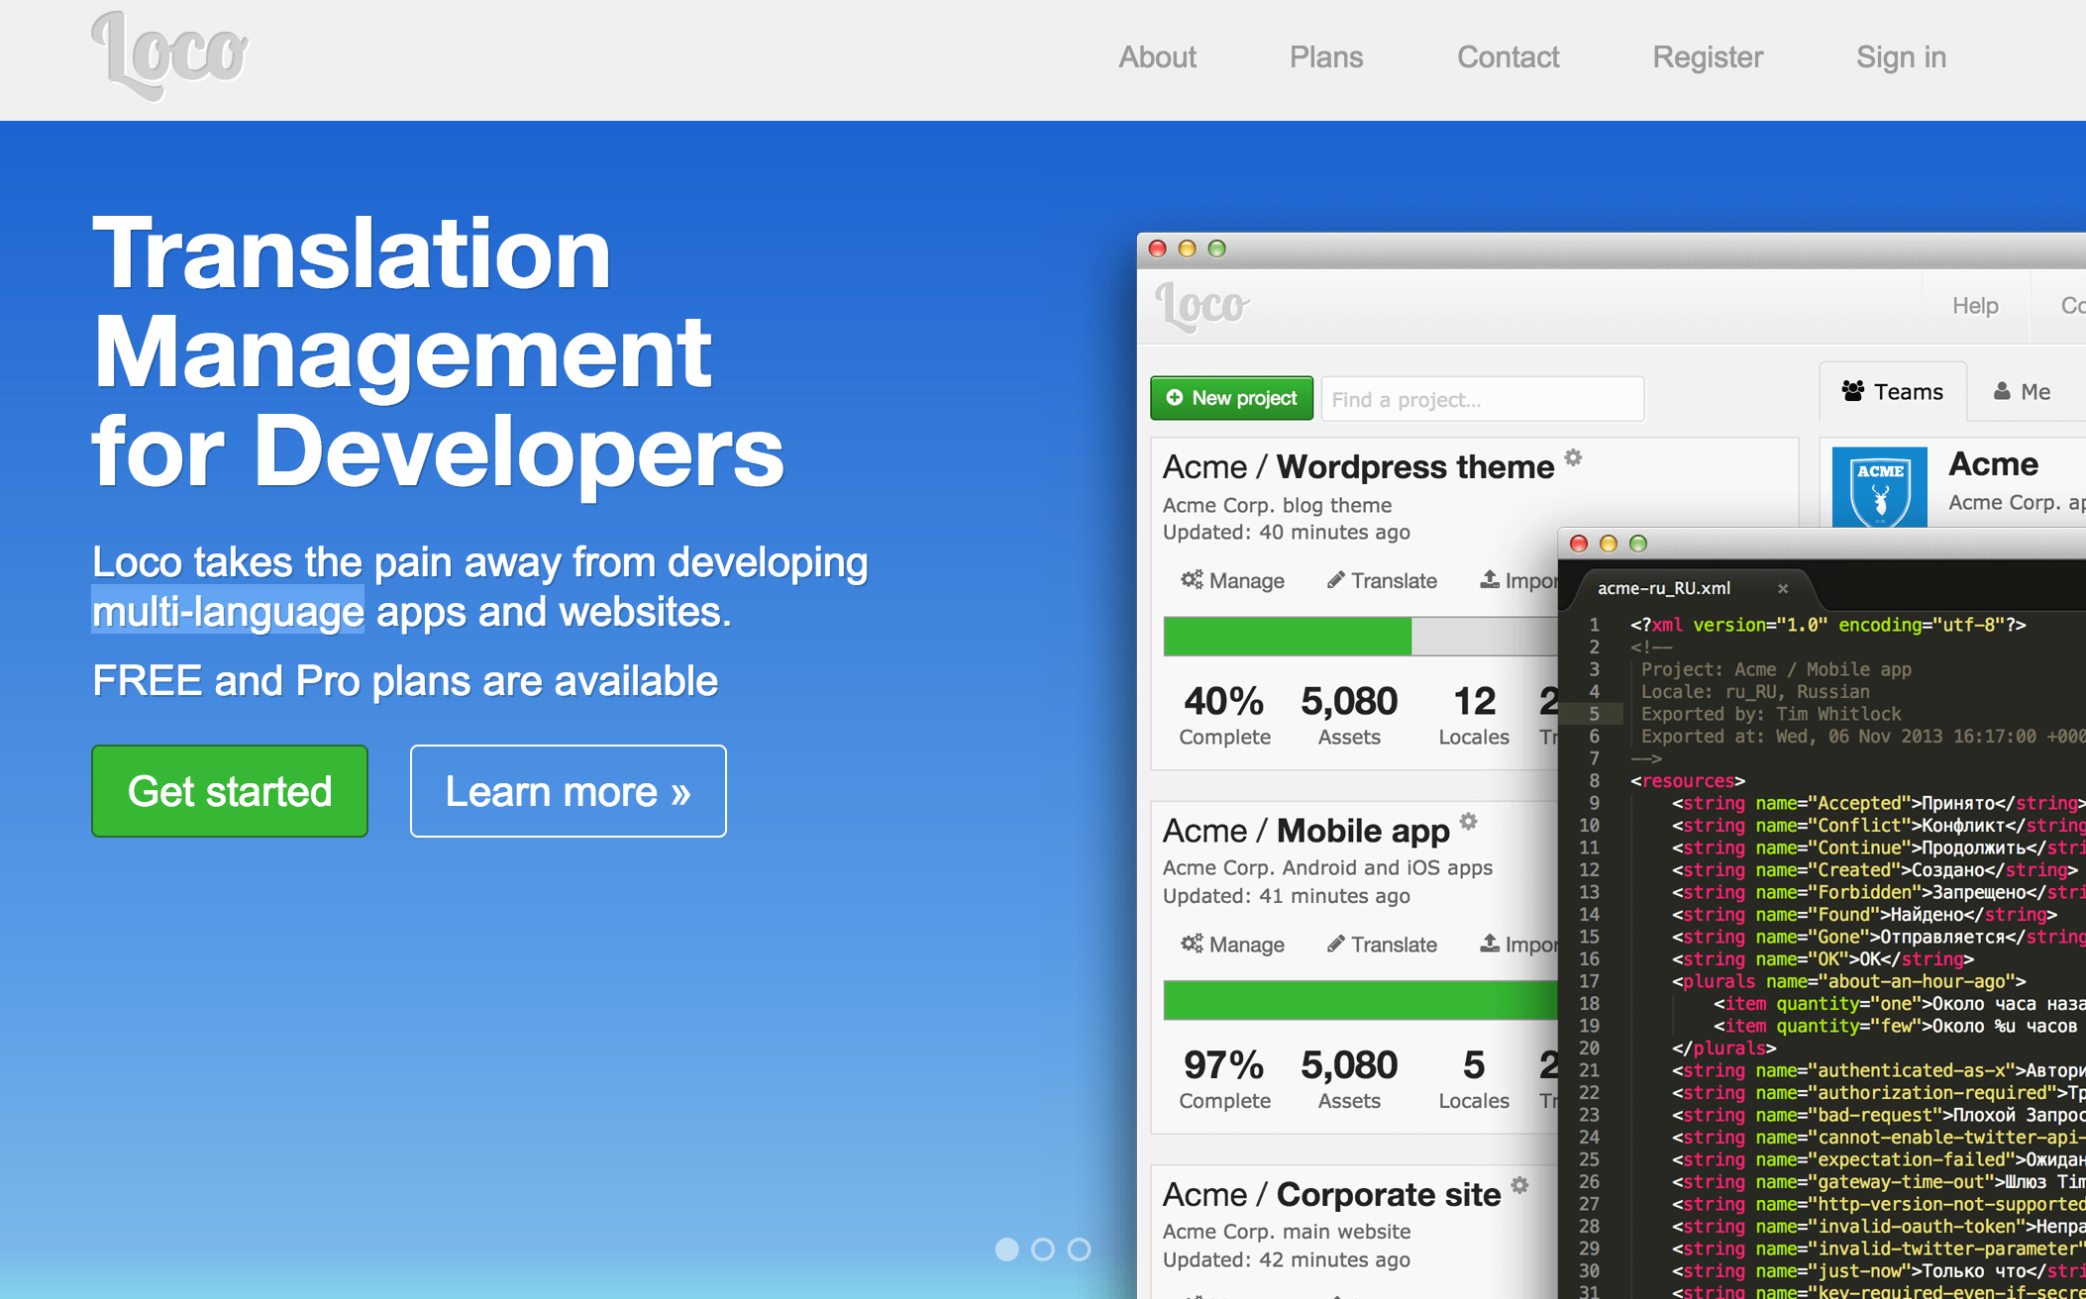Close the acme-ru_RU.xml editor tab
The height and width of the screenshot is (1299, 2086).
point(1783,588)
